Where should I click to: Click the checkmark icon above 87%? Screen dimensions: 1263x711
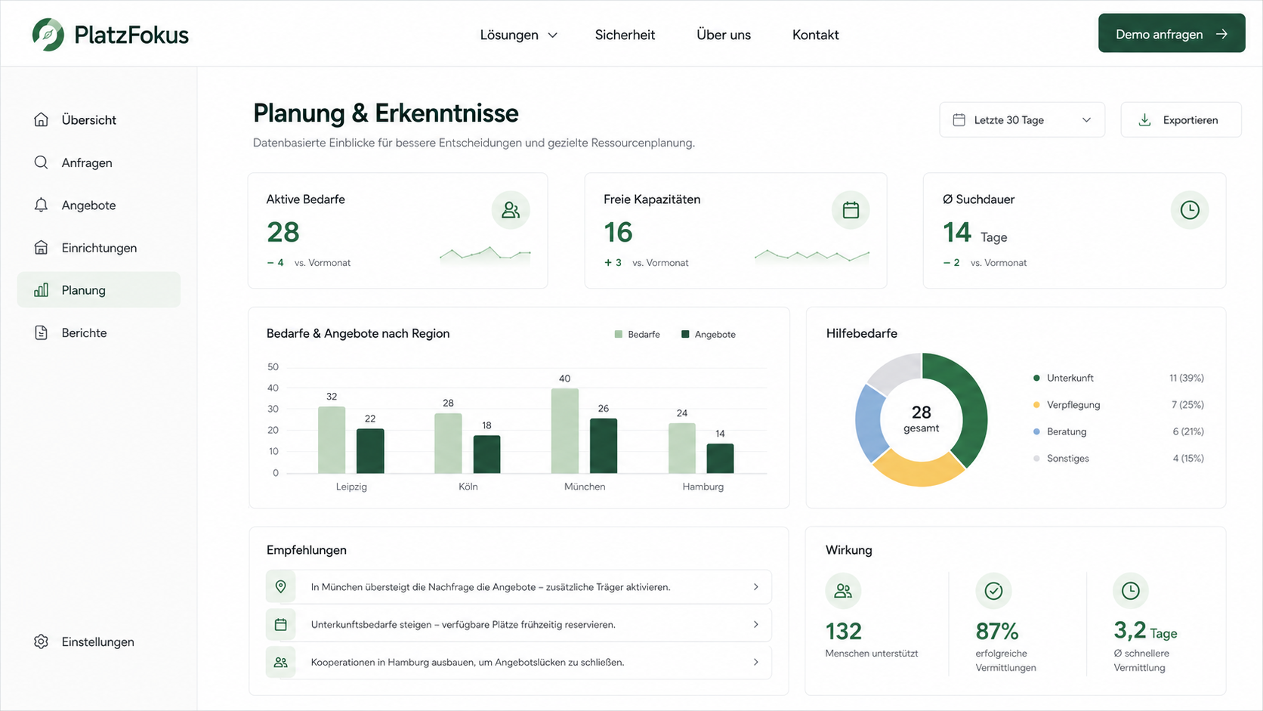point(993,591)
